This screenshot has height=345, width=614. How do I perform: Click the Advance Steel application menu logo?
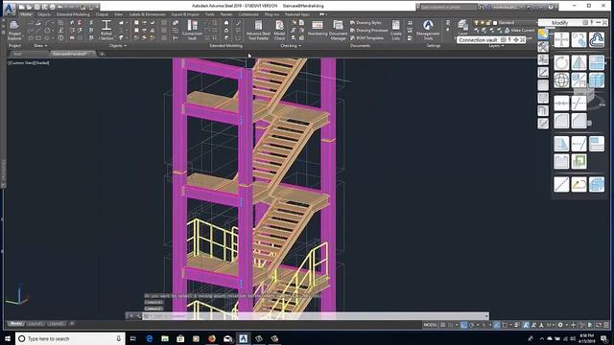tap(10, 9)
